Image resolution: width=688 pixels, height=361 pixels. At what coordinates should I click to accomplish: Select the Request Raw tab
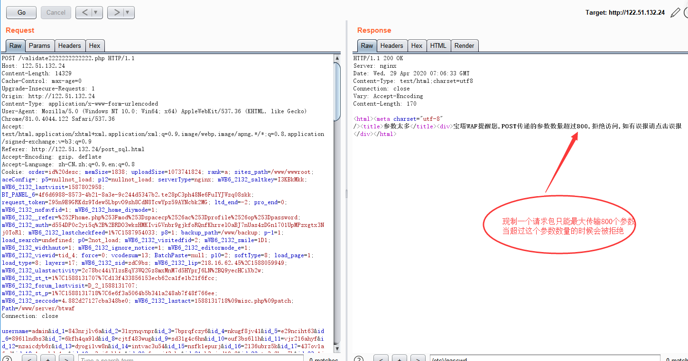[x=16, y=45]
